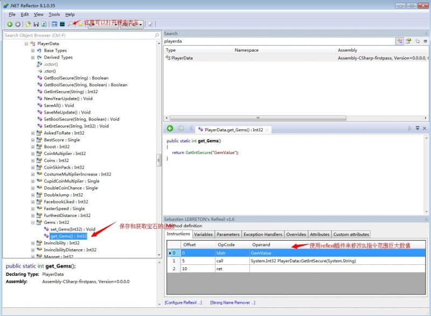Sort search results by the Assembly column header
The height and width of the screenshot is (316, 431).
tap(382, 50)
